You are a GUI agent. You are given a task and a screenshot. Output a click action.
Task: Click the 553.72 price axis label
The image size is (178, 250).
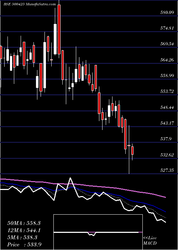167,91
